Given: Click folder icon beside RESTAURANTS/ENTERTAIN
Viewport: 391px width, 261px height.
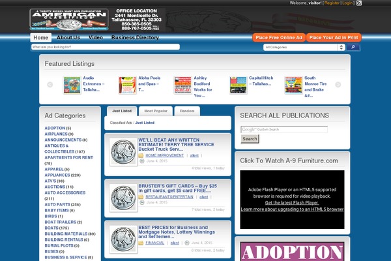Looking at the screenshot, I should click(x=141, y=197).
